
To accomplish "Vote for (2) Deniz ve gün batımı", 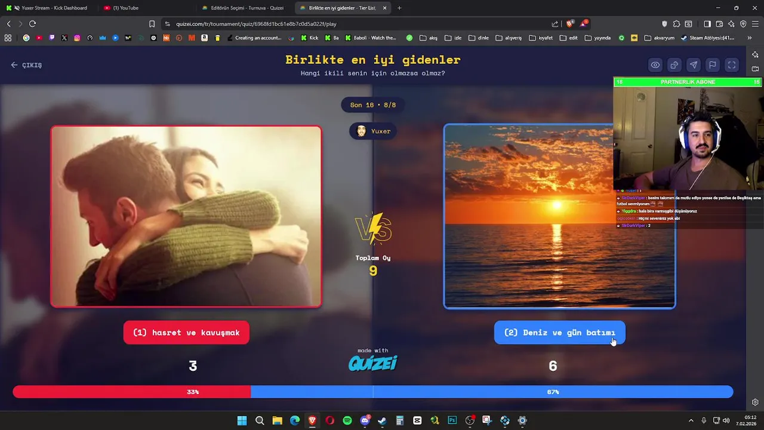I will click(x=560, y=333).
